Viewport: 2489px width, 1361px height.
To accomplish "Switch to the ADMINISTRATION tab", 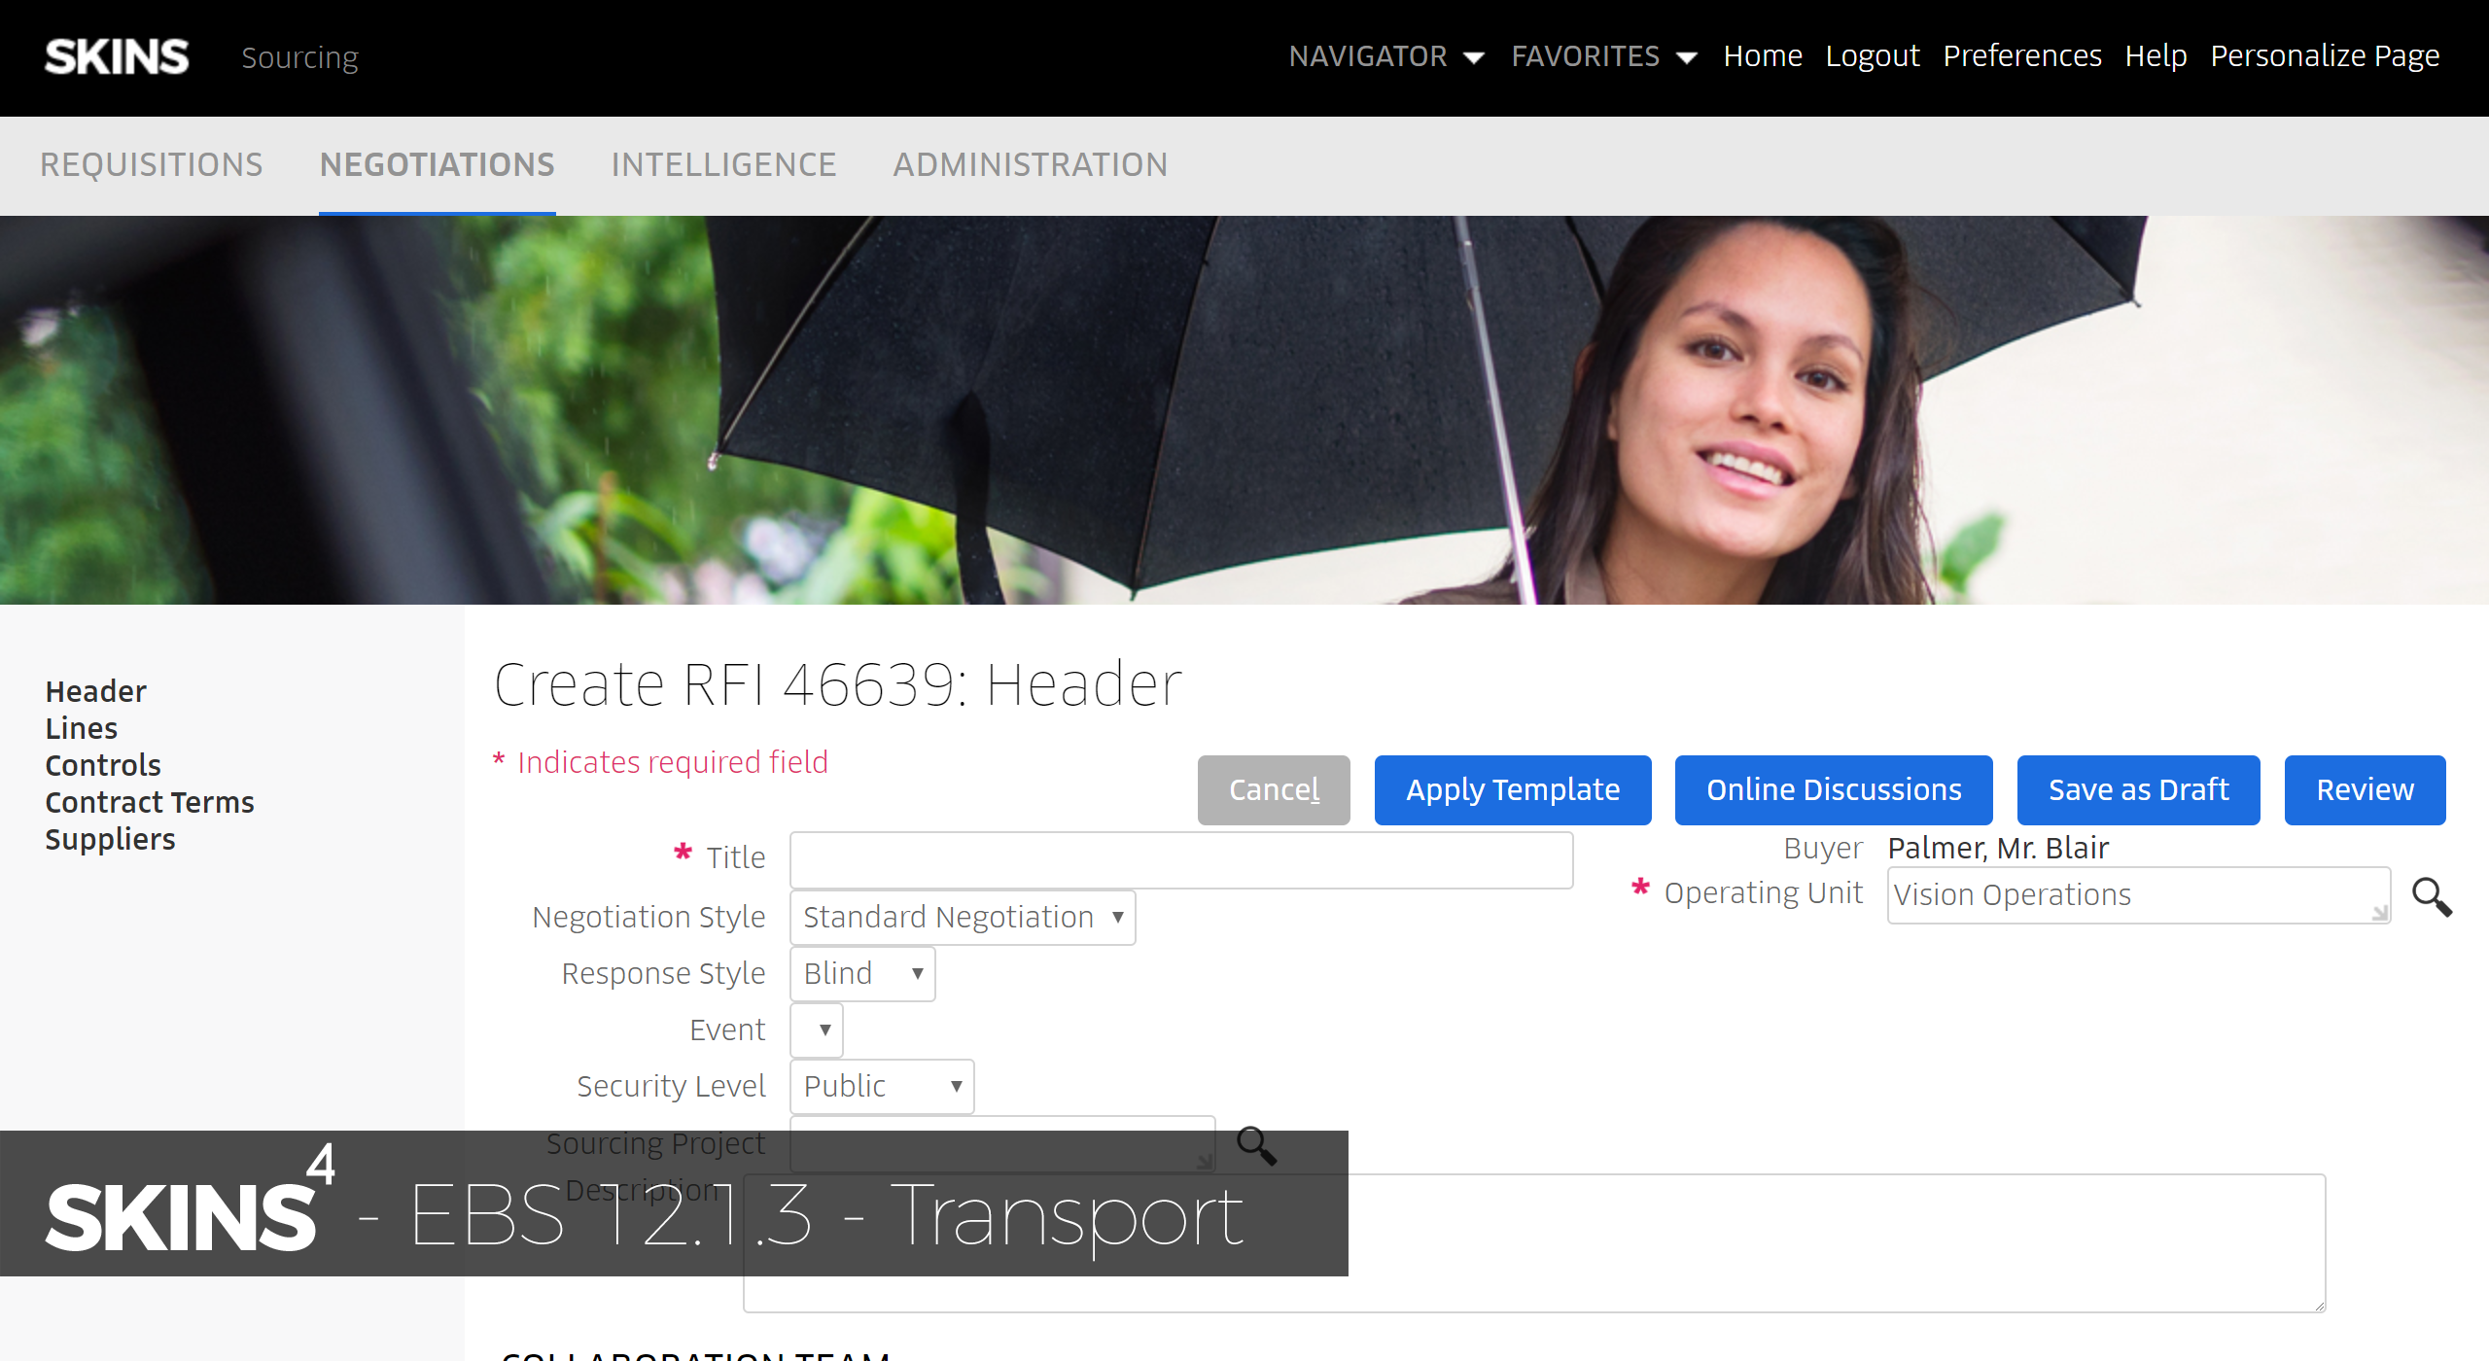I will [x=1031, y=164].
